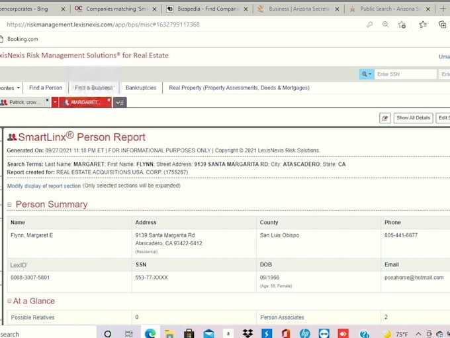Click the zoom out magnifier icon

tap(385, 25)
